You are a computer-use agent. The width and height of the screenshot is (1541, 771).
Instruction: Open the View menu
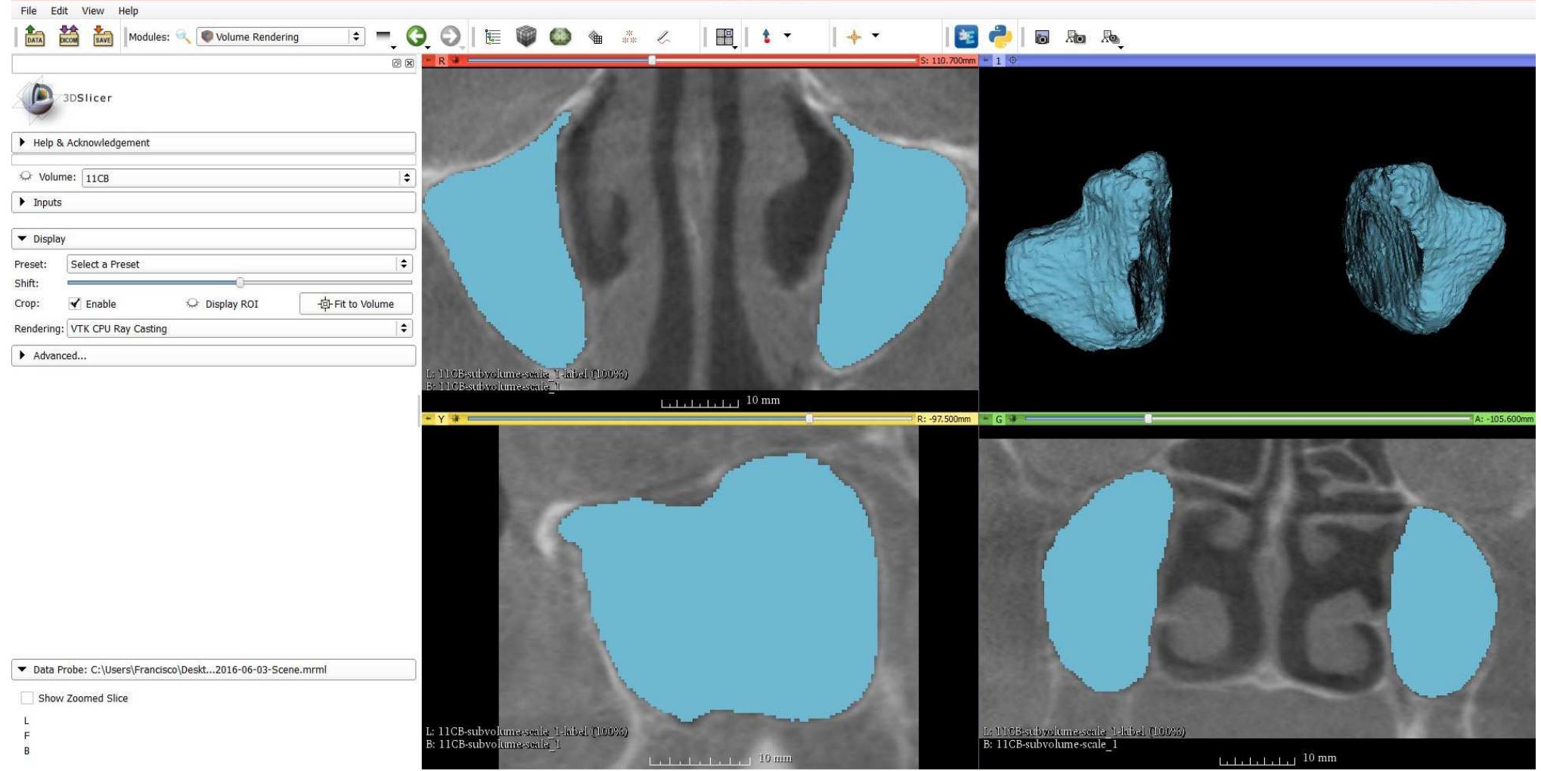pos(92,11)
